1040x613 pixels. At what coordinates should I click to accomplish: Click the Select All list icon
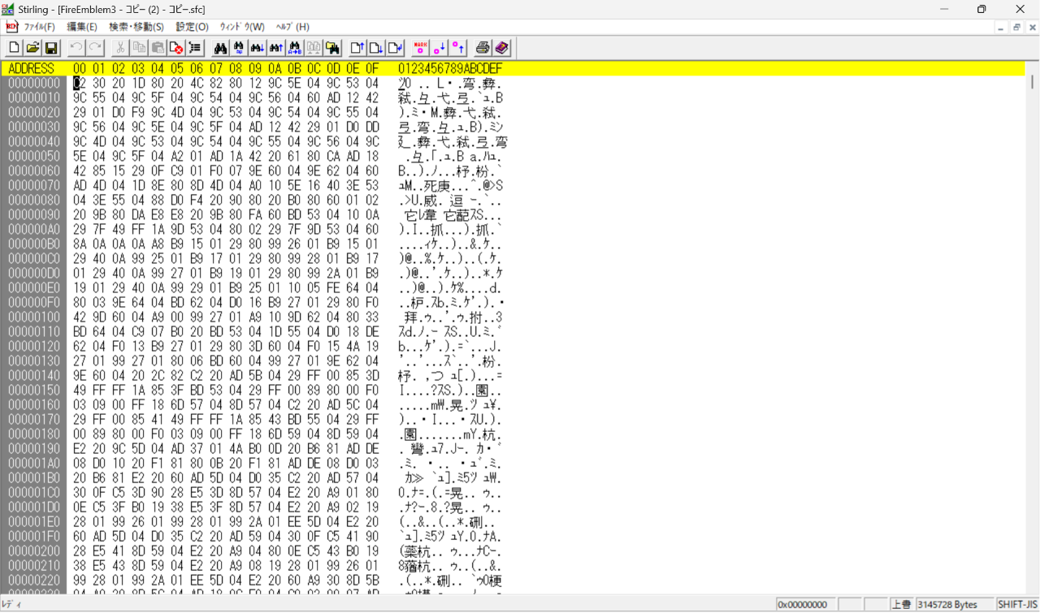(x=195, y=48)
